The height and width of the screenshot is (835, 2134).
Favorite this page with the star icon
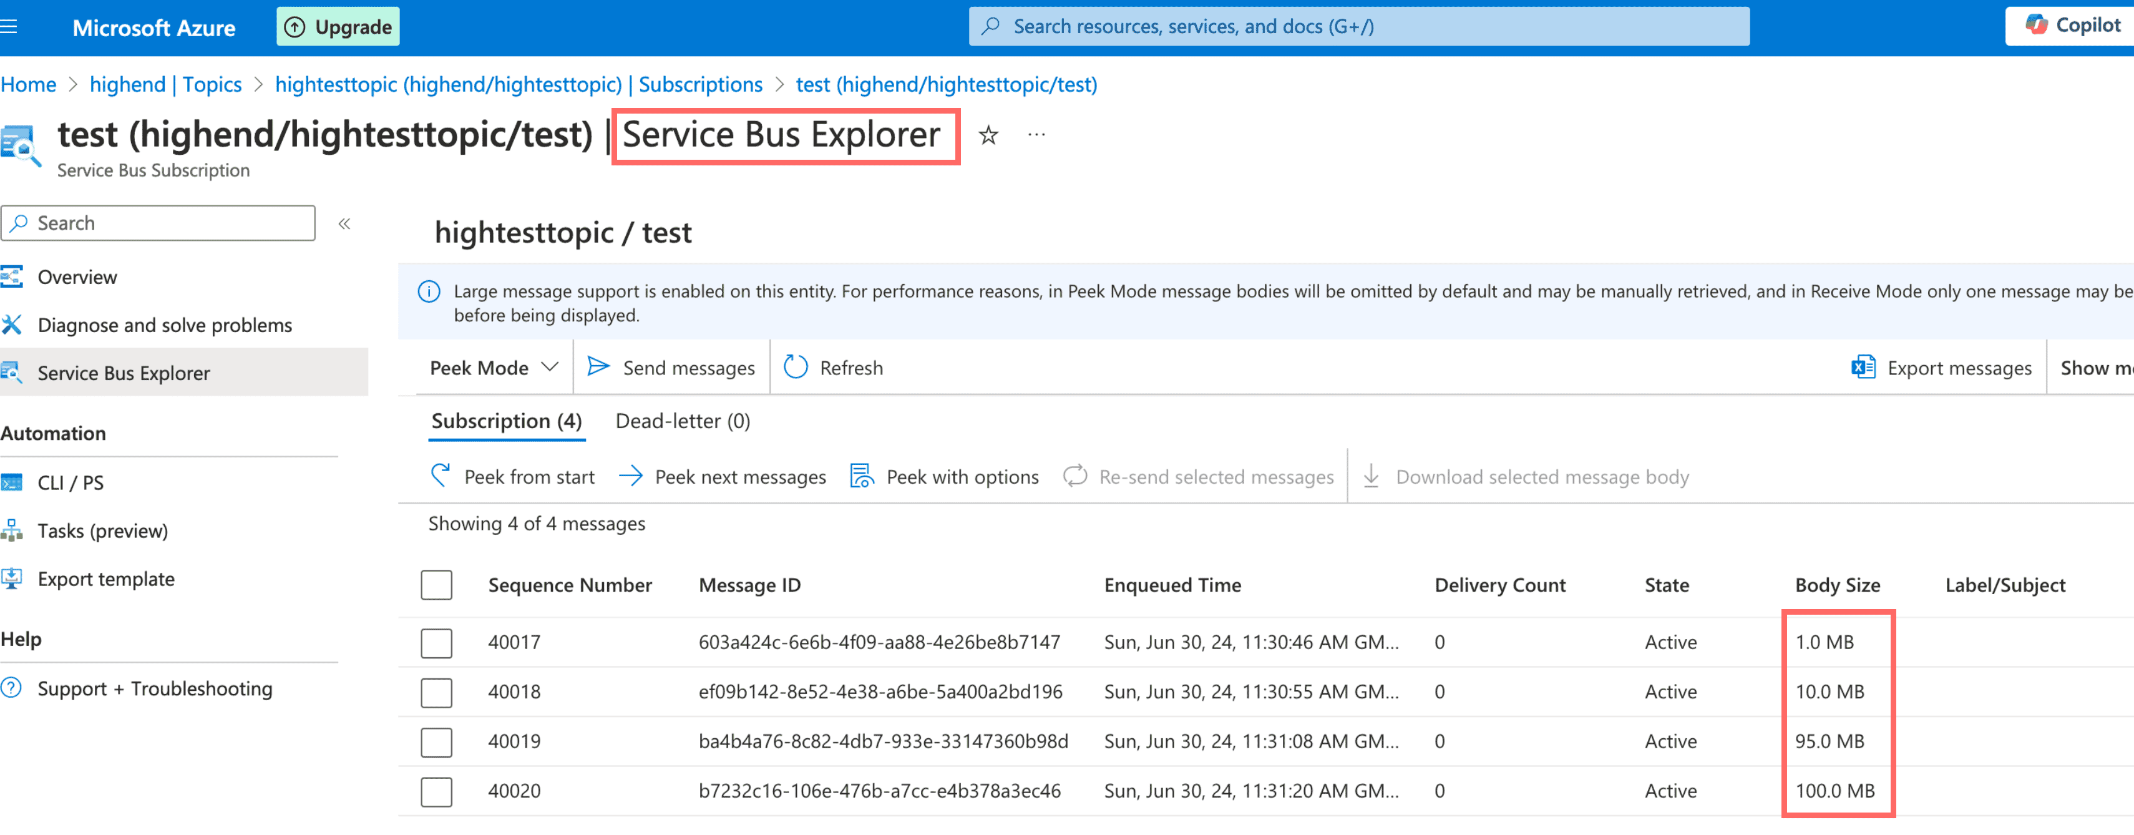(988, 134)
